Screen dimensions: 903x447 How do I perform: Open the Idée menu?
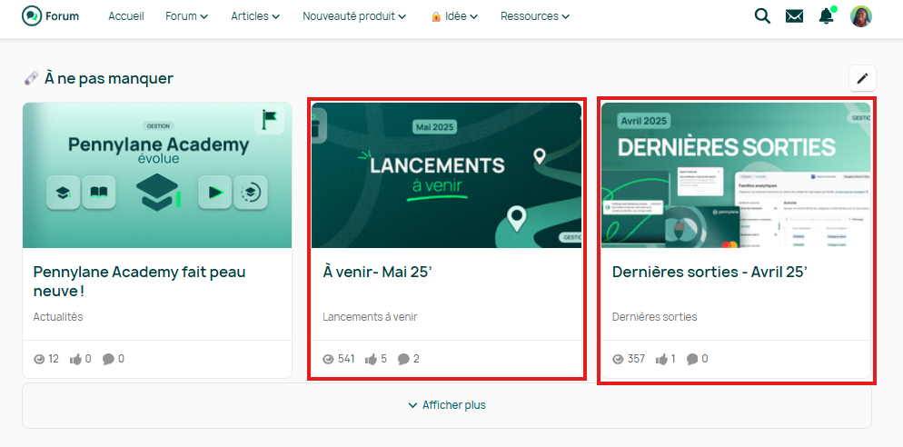[x=454, y=16]
